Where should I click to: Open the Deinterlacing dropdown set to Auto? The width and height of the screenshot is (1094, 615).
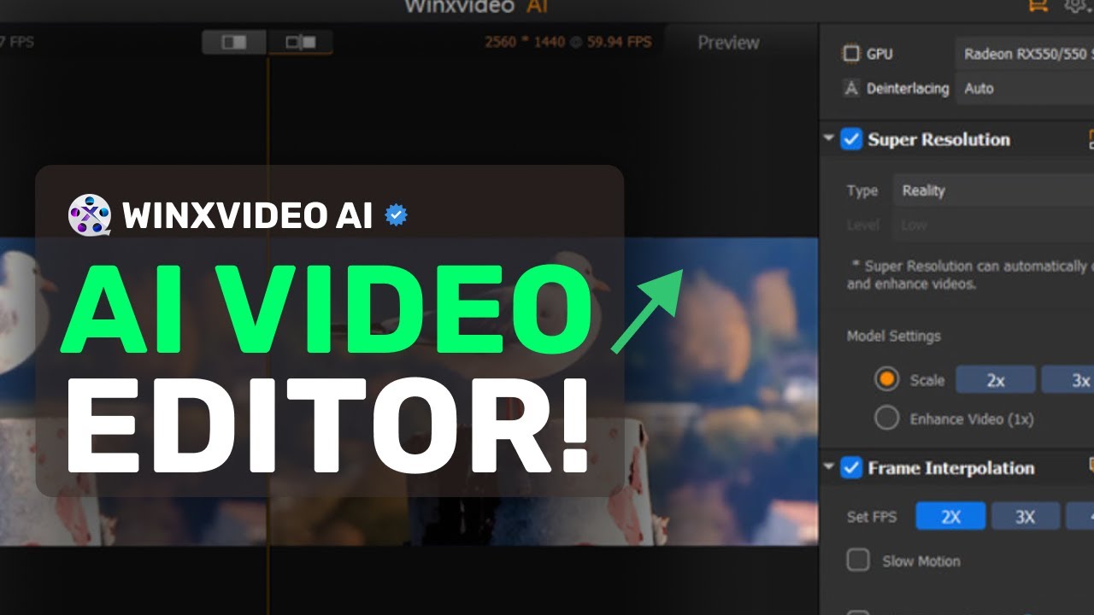pos(1024,88)
